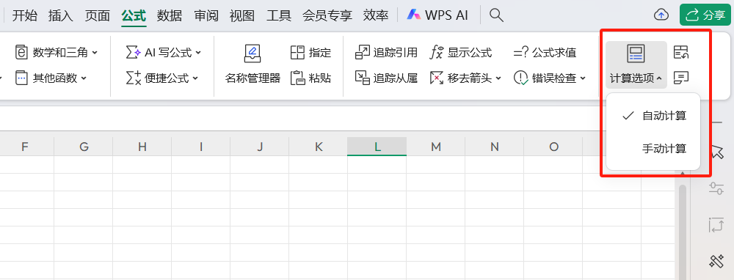Viewport: 734px width, 280px height.
Task: Collapse the 计算选项 dropdown button
Action: click(636, 65)
